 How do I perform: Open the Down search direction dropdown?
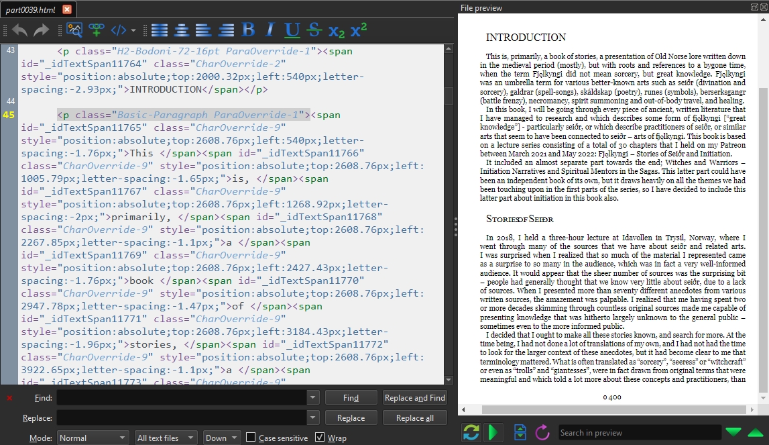tap(221, 438)
